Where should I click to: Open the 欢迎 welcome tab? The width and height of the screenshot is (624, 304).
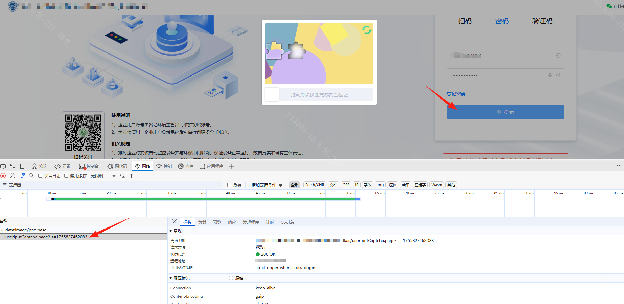40,166
